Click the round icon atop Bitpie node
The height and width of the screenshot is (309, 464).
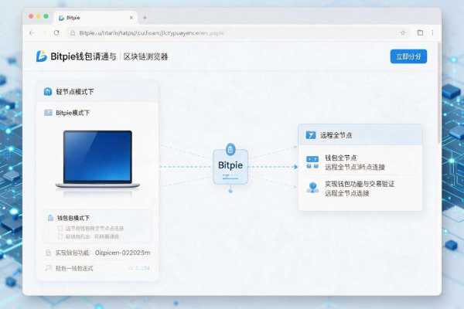pyautogui.click(x=230, y=150)
